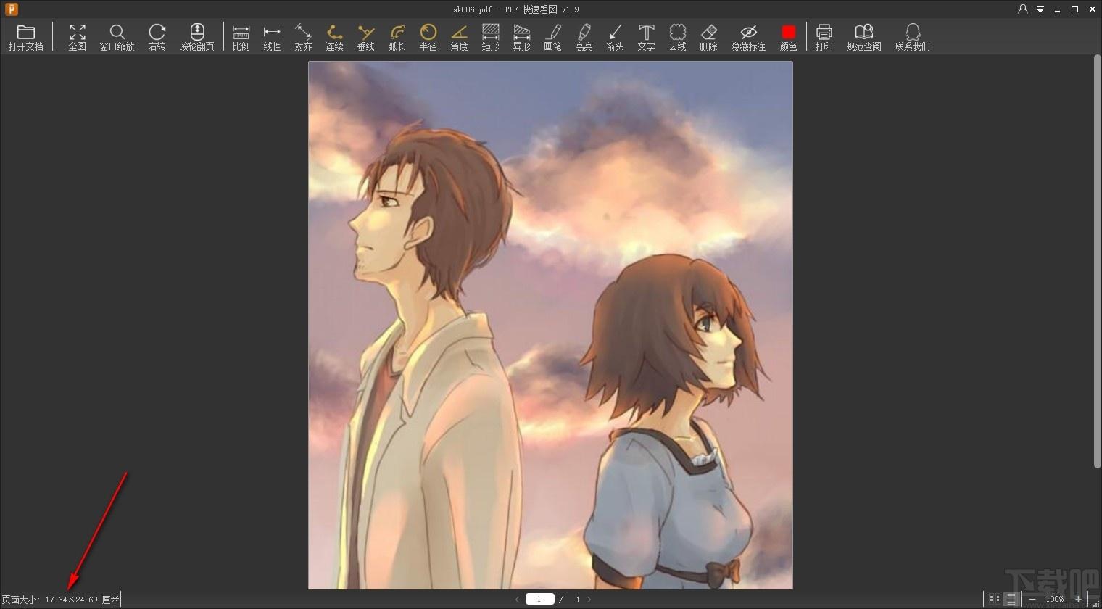Viewport: 1102px width, 609px height.
Task: Select the 角度 angle tool
Action: click(459, 38)
